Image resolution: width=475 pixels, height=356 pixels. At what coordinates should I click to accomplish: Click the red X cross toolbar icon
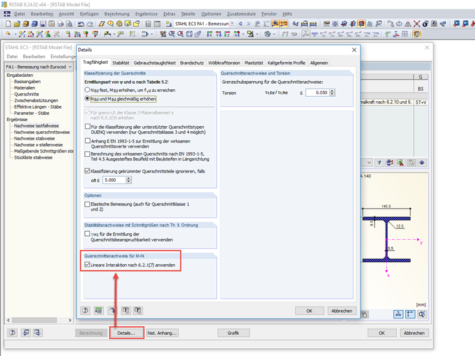tap(417, 24)
